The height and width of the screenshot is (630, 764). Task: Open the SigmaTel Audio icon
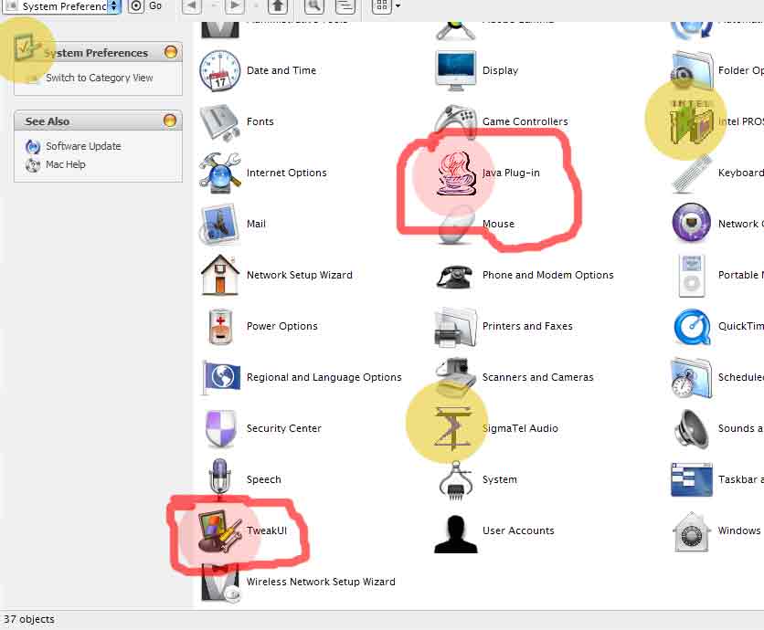[x=453, y=427]
